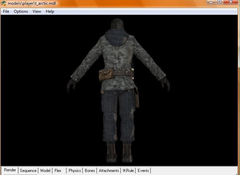240x175 pixels.
Task: Switch to the Render tab
Action: (10, 170)
